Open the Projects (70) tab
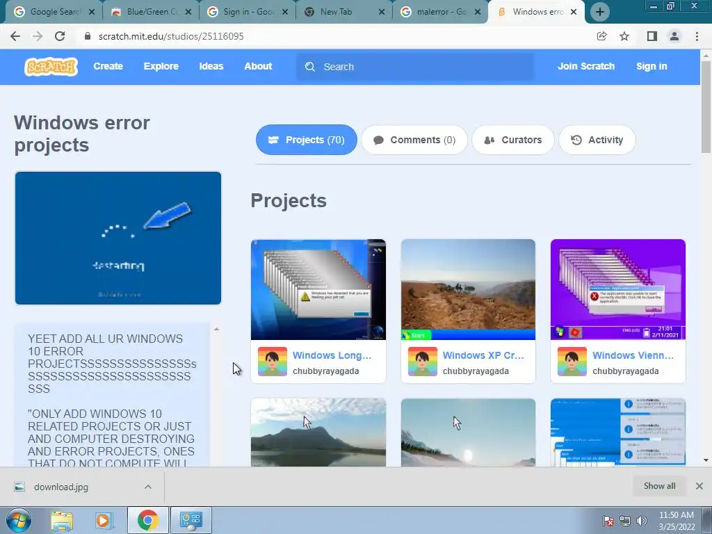The height and width of the screenshot is (534, 712). click(307, 140)
